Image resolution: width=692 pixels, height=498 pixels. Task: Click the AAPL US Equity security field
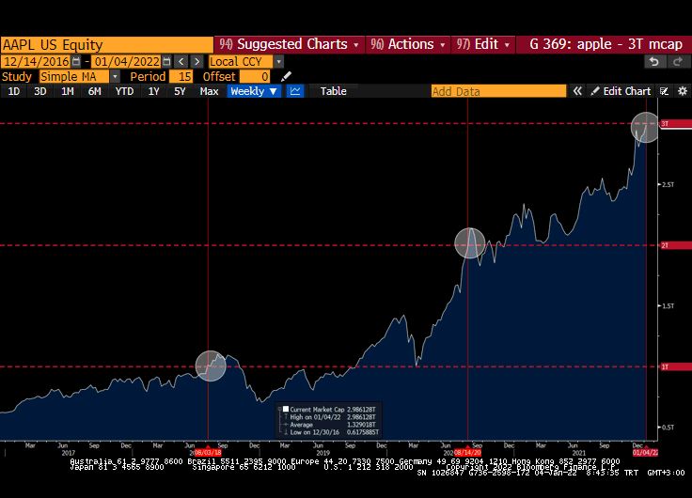(107, 45)
